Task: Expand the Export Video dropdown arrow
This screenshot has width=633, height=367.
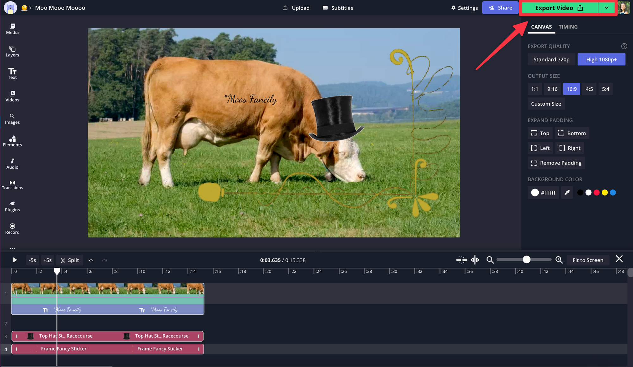Action: (606, 8)
